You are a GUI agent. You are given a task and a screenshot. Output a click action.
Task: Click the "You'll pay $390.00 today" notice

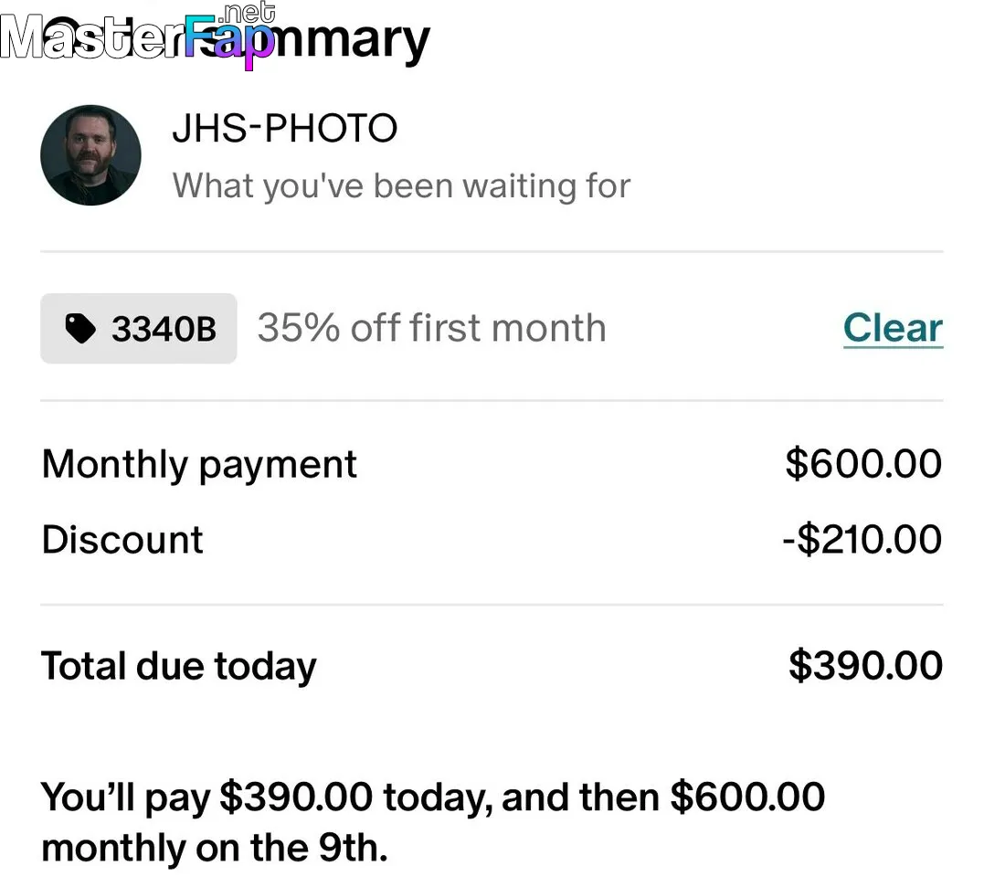click(x=433, y=798)
